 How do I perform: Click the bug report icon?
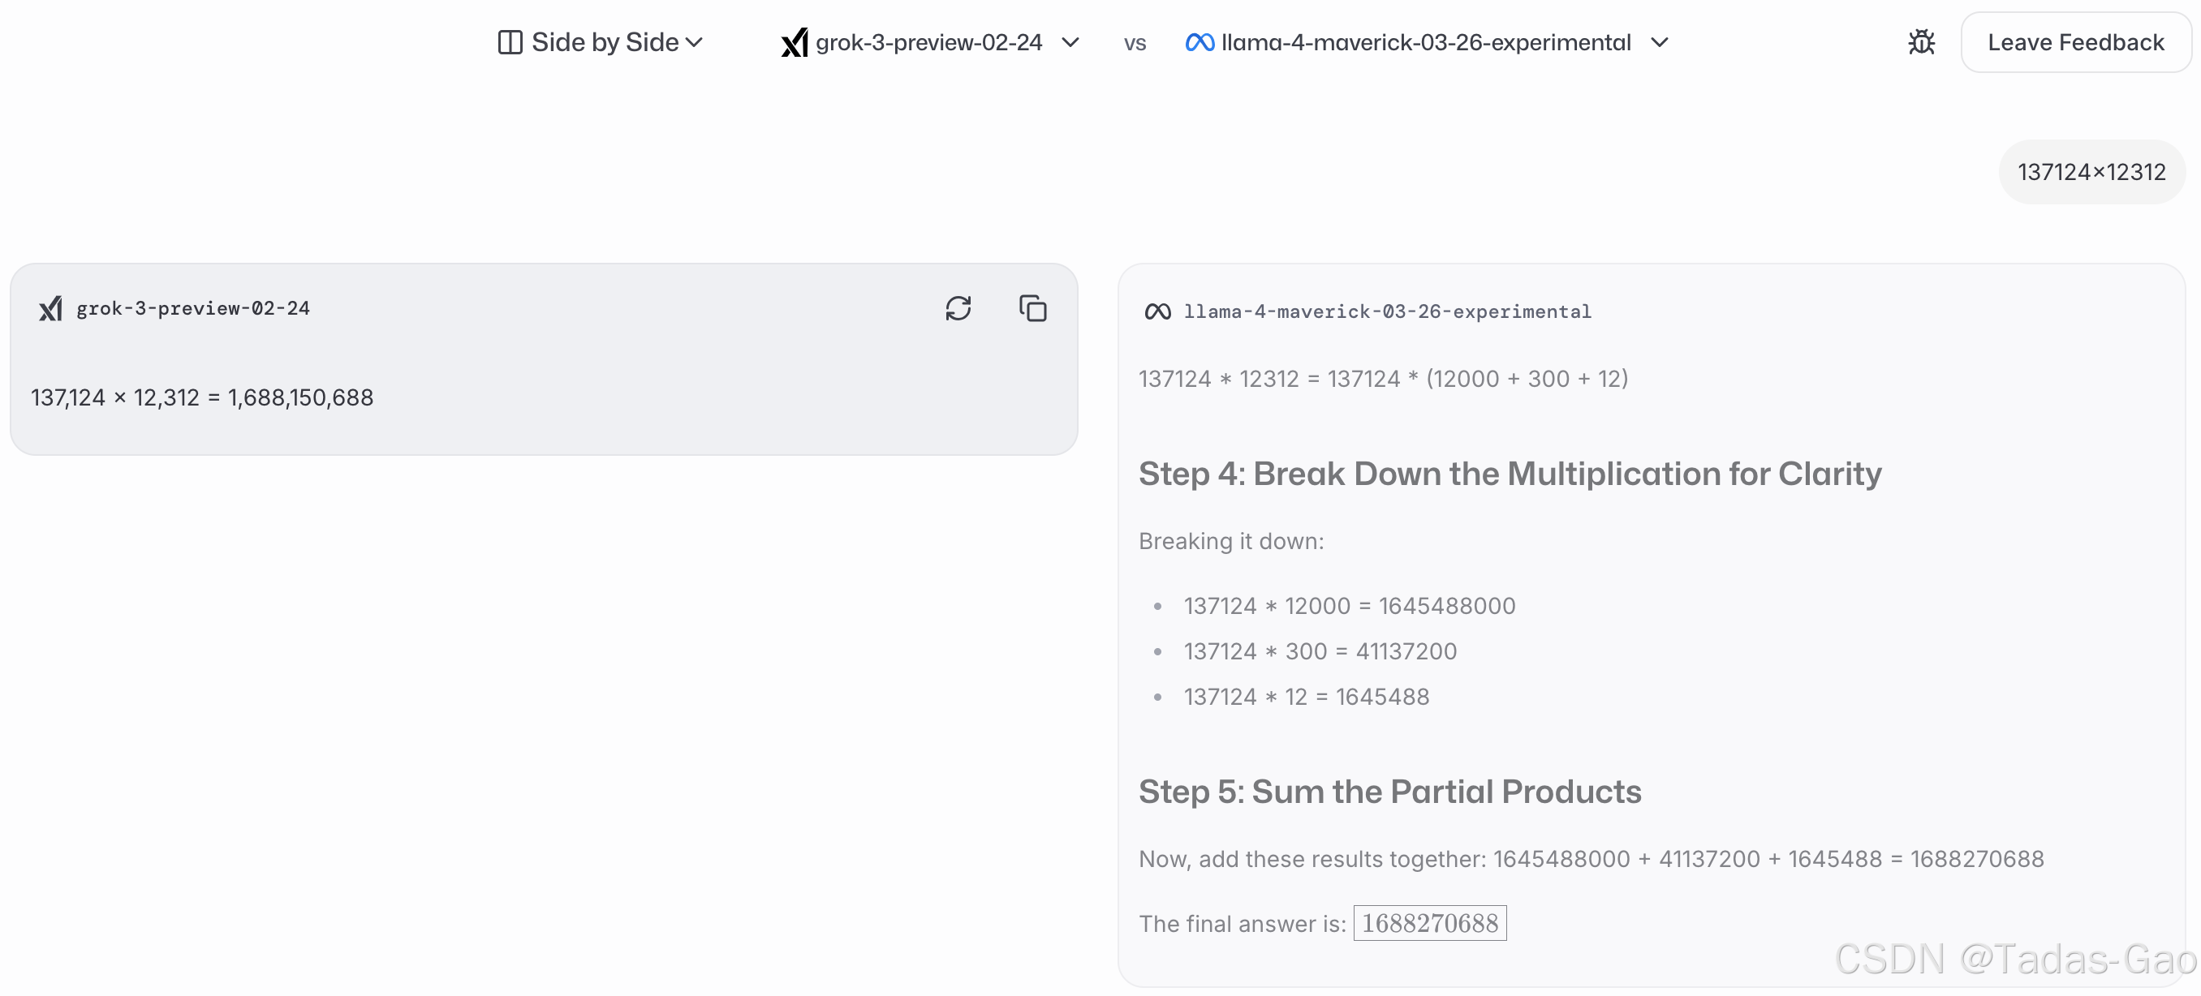[x=1921, y=42]
